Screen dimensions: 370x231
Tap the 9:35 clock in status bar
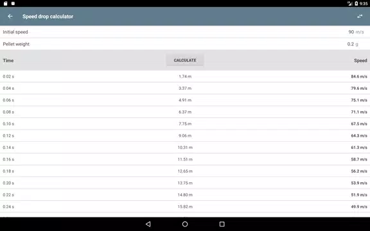tap(364, 4)
